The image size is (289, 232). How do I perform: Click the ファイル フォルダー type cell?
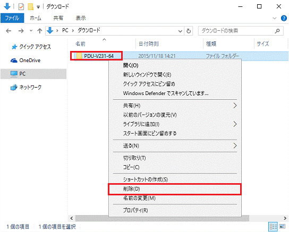[x=223, y=56]
